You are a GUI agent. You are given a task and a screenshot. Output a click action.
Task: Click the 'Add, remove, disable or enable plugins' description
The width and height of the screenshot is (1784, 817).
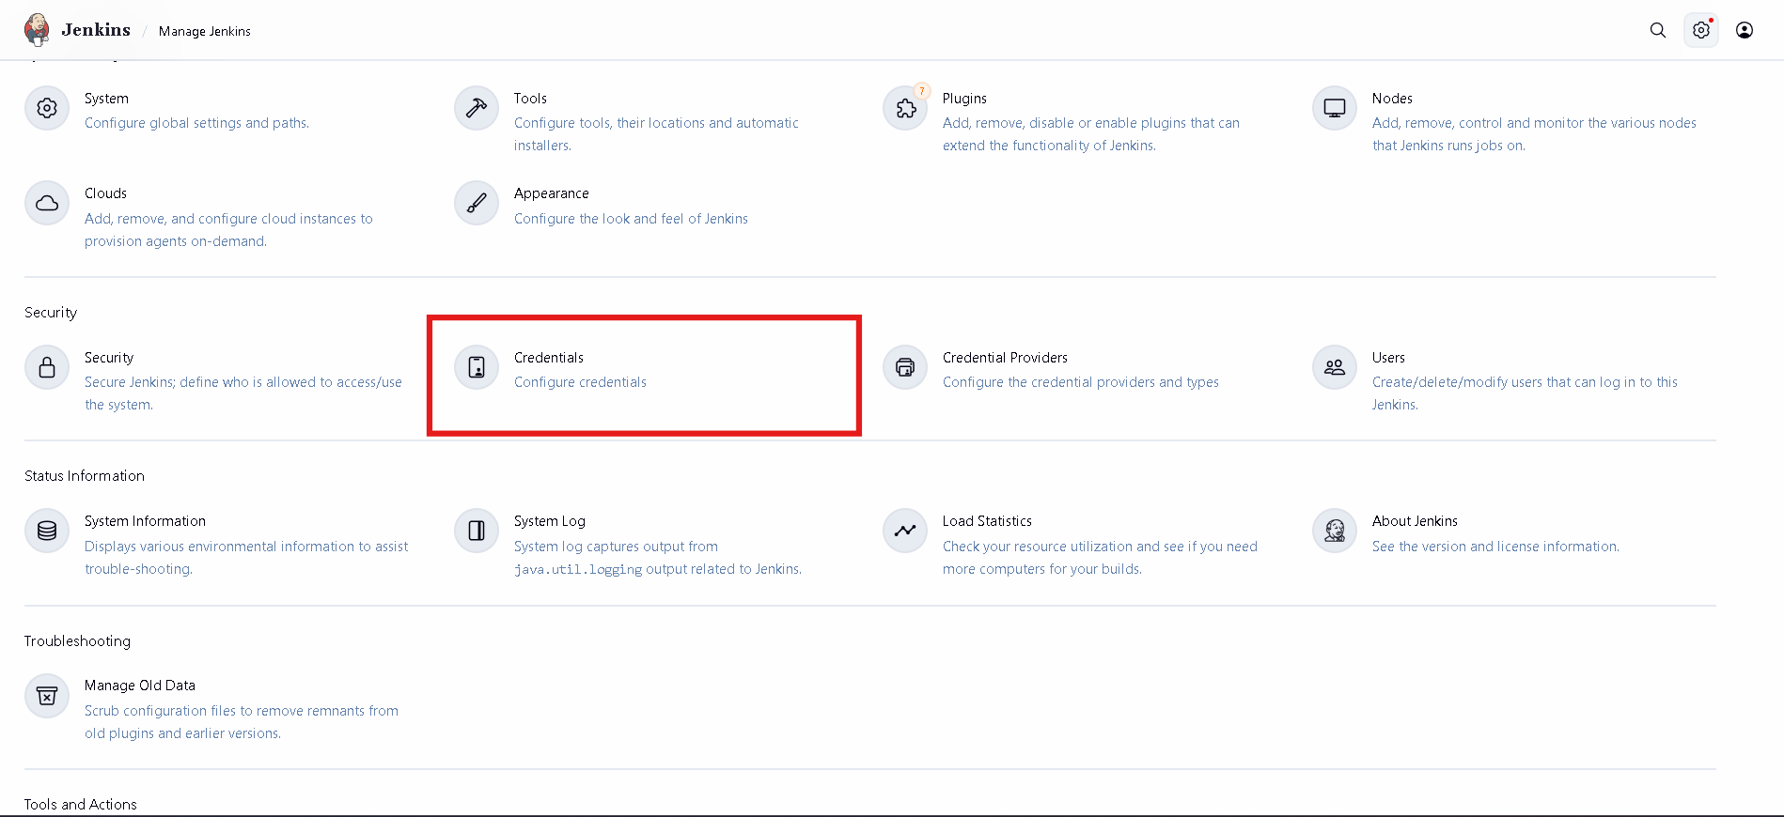coord(1091,134)
